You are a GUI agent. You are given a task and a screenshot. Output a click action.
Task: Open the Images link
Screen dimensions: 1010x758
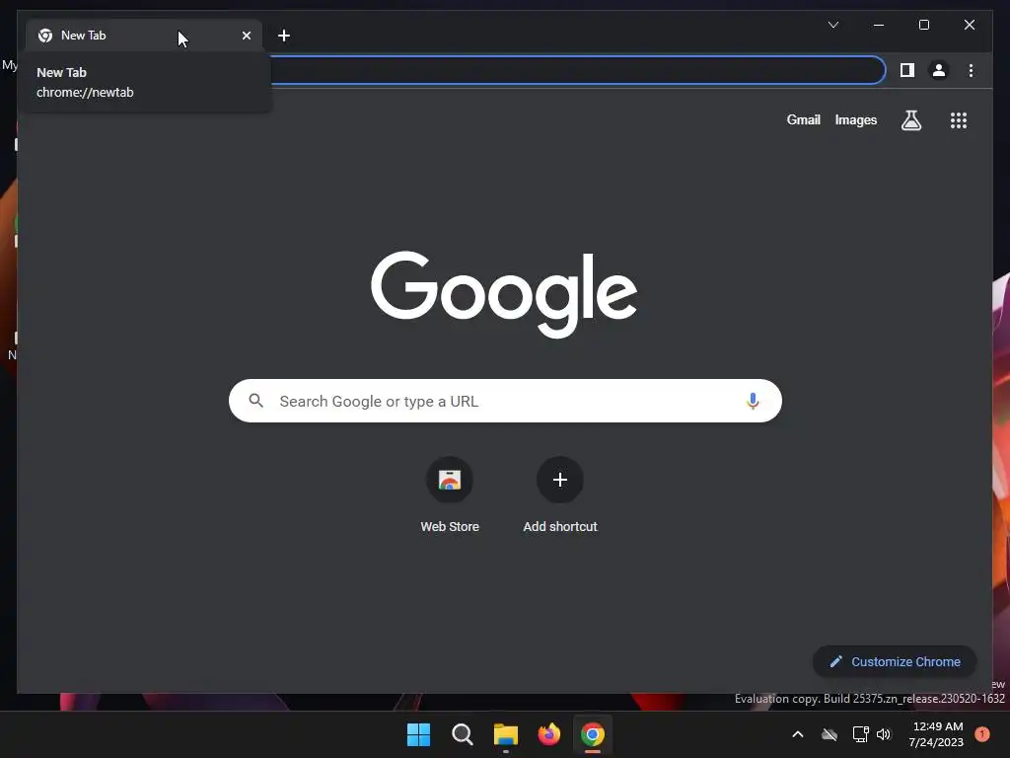pos(855,119)
